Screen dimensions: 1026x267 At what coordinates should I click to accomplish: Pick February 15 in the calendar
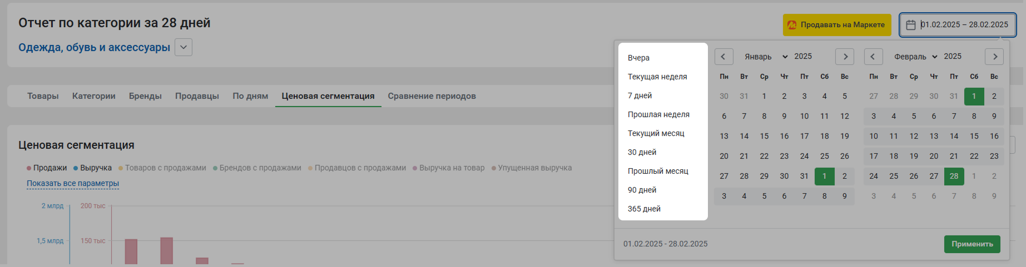click(x=974, y=136)
